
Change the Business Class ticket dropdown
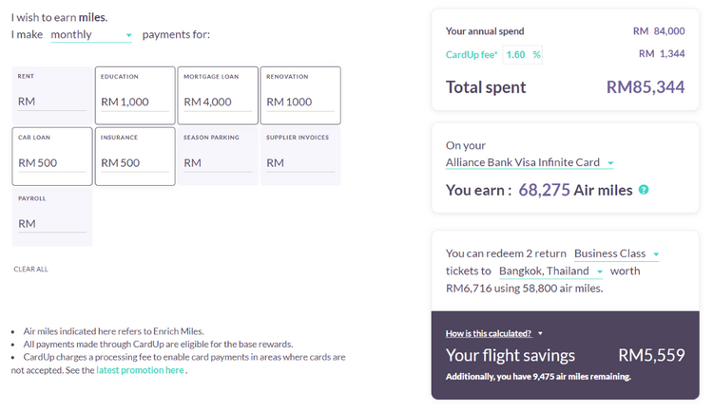616,253
